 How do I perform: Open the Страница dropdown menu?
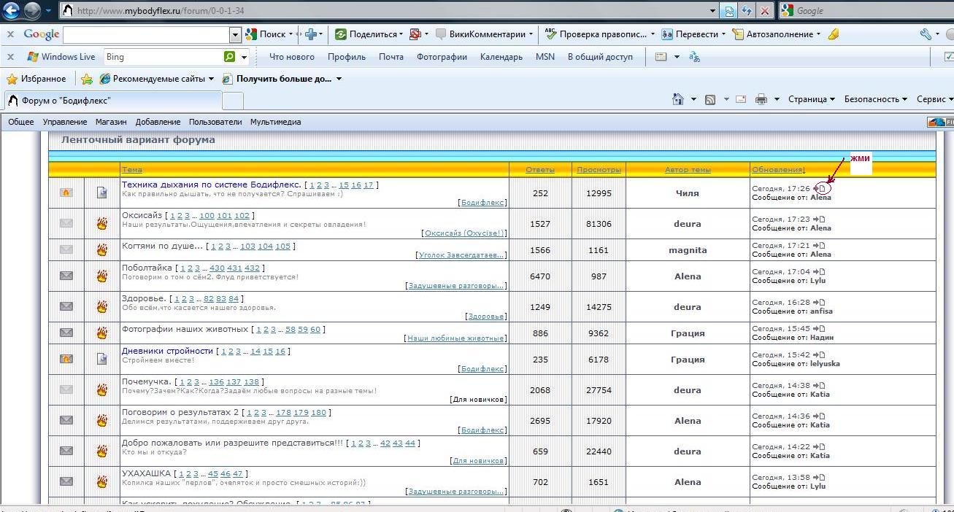(811, 99)
